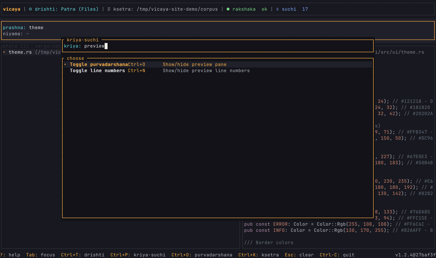This screenshot has width=436, height=258.
Task: Click the 'Show/hide preview pane' description
Action: [195, 64]
